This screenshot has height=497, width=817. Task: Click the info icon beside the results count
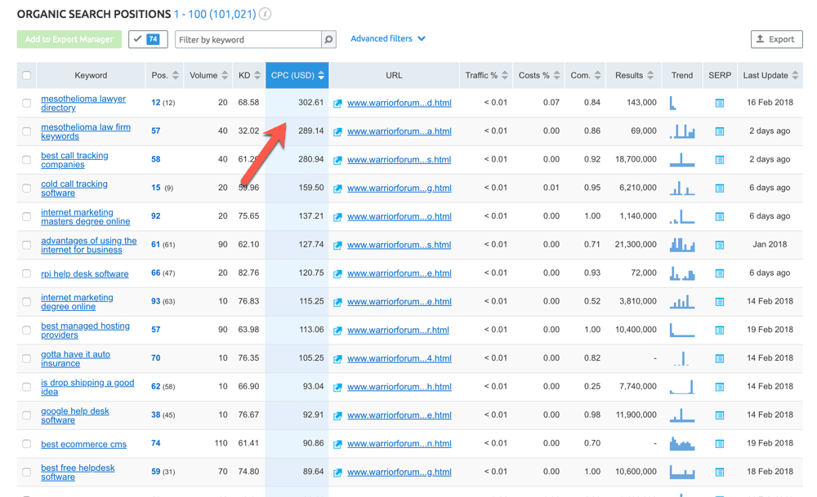[x=265, y=14]
